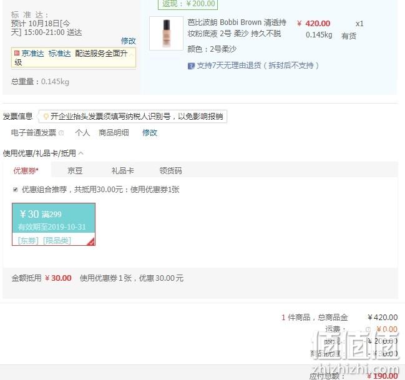Toggle the 优惠组合推荐 checkbox
405x380 pixels.
[15, 190]
